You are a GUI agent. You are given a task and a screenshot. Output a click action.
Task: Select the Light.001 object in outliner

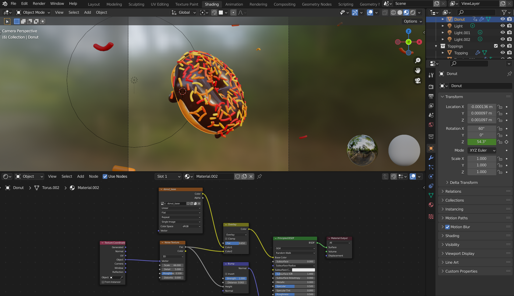[462, 33]
